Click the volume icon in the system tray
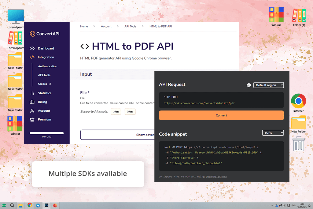Viewport: 313px width, 209px height. (284, 205)
